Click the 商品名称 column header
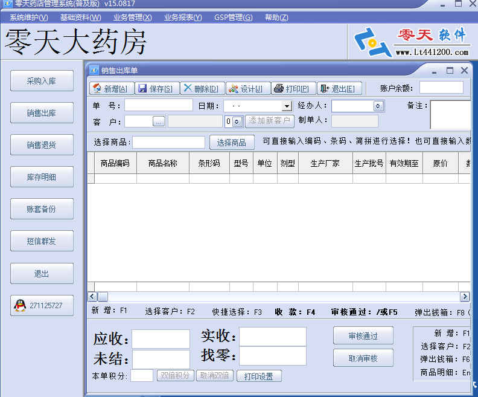 tap(163, 163)
